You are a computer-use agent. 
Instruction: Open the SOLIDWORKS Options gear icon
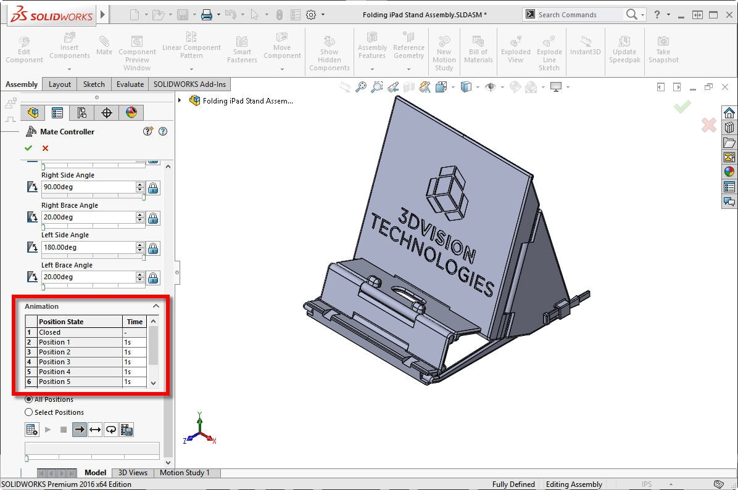(311, 14)
